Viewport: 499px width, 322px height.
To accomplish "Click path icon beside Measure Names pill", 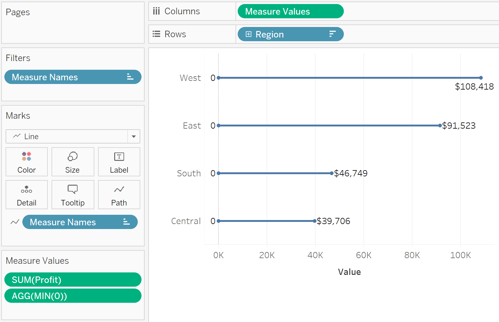I will [x=15, y=222].
